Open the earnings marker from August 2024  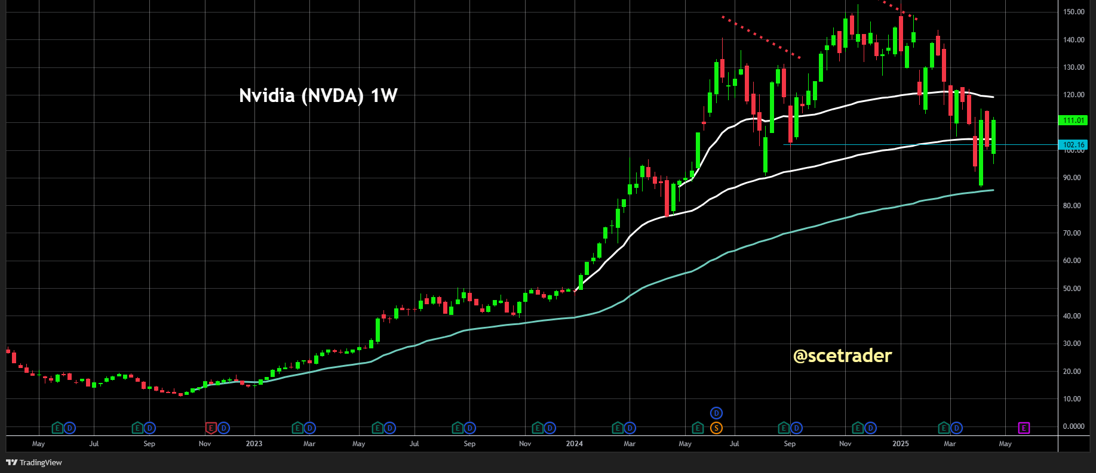tap(784, 428)
